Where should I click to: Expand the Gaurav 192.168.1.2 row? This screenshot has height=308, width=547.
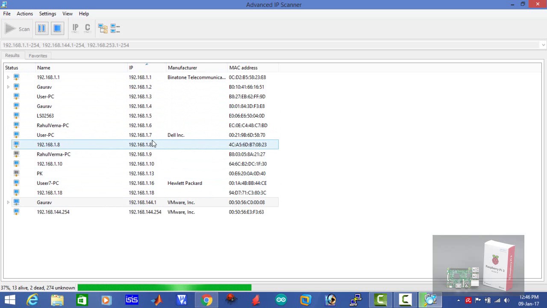(8, 87)
